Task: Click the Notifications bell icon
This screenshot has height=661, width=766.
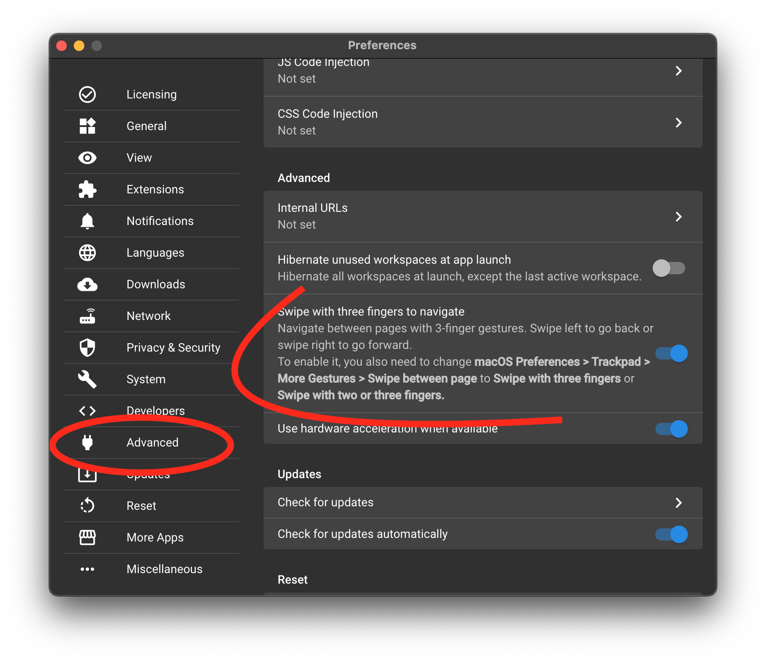Action: 87,221
